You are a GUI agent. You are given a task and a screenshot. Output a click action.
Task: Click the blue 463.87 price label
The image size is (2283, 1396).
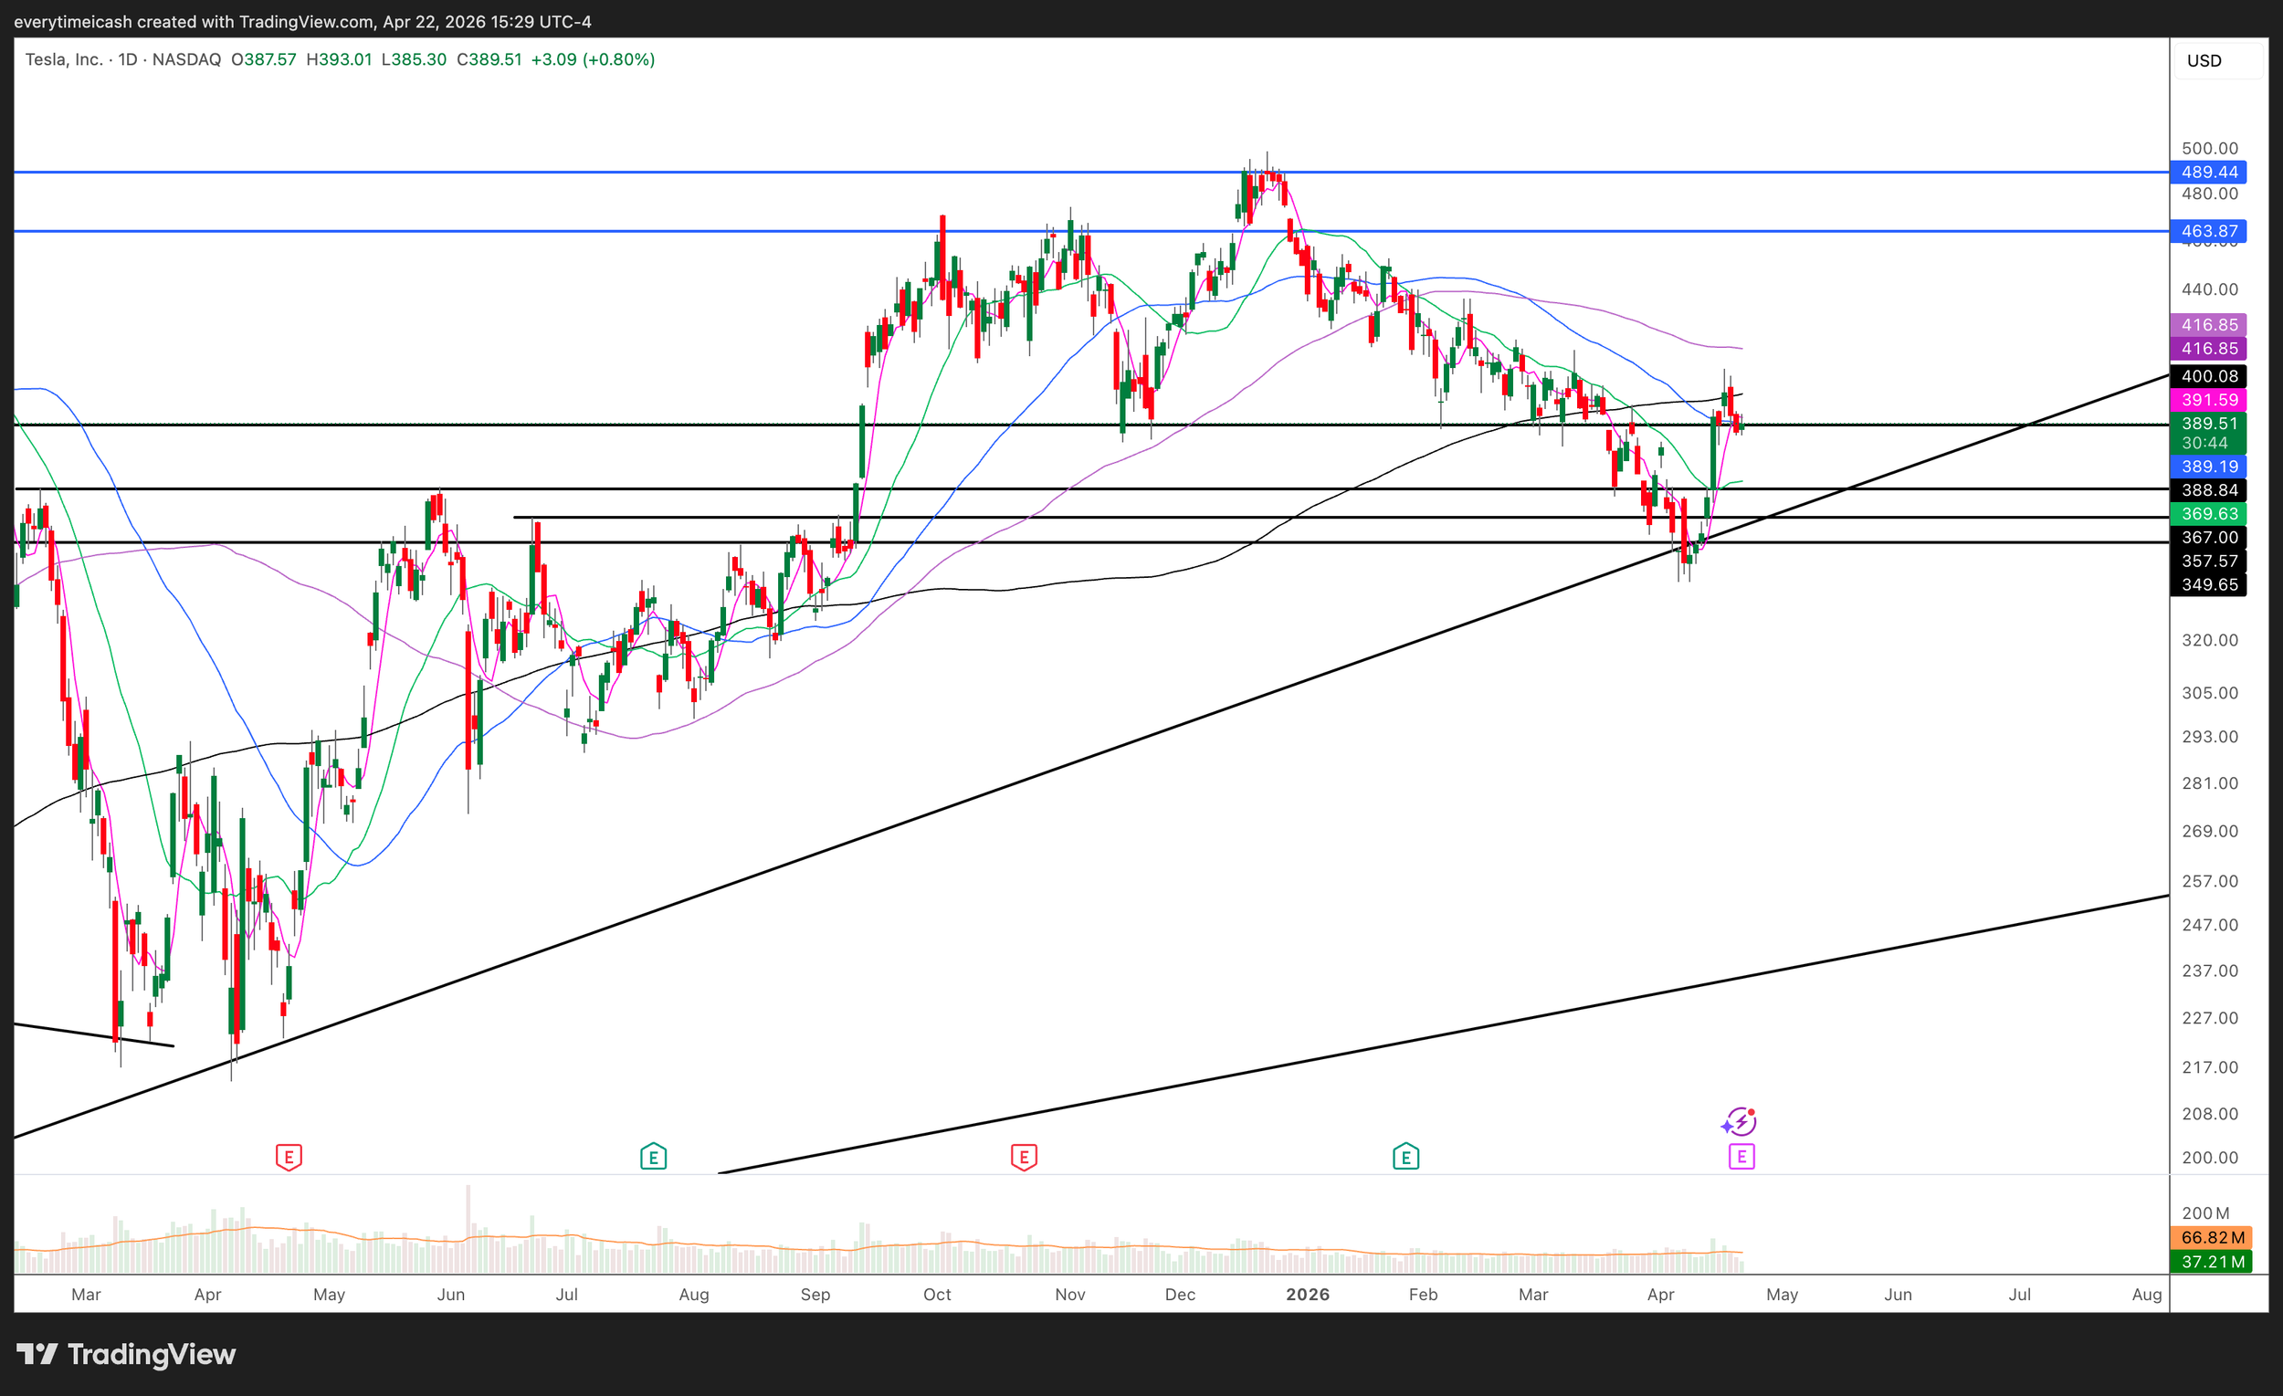2208,232
